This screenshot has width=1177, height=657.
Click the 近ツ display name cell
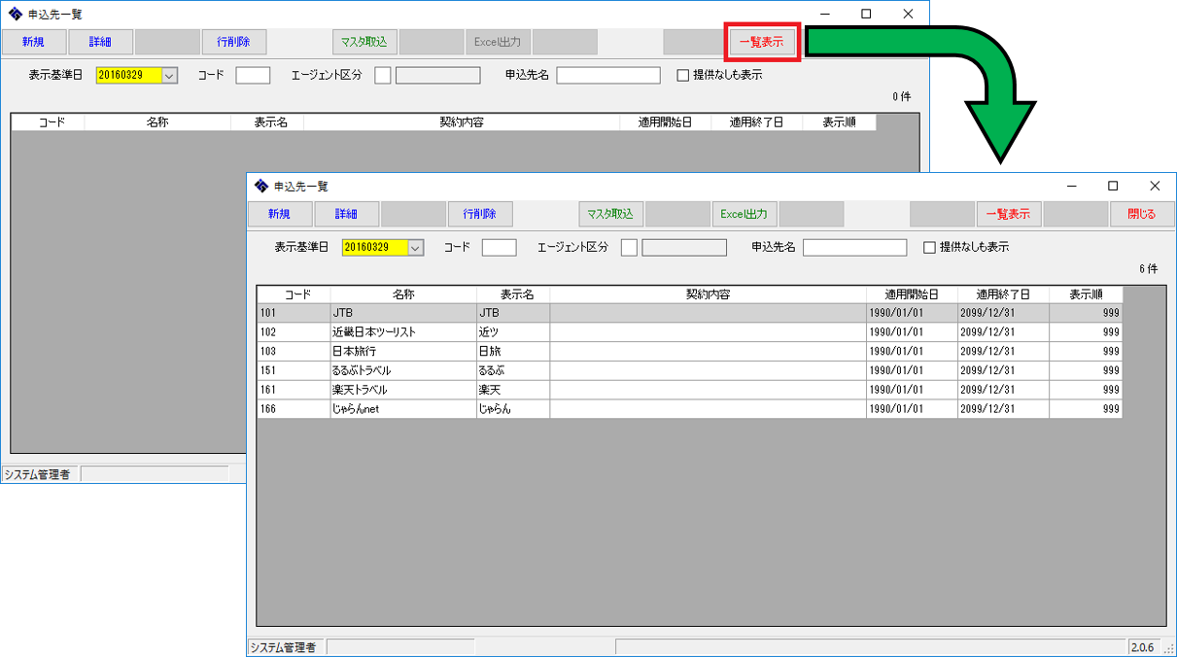[x=513, y=332]
